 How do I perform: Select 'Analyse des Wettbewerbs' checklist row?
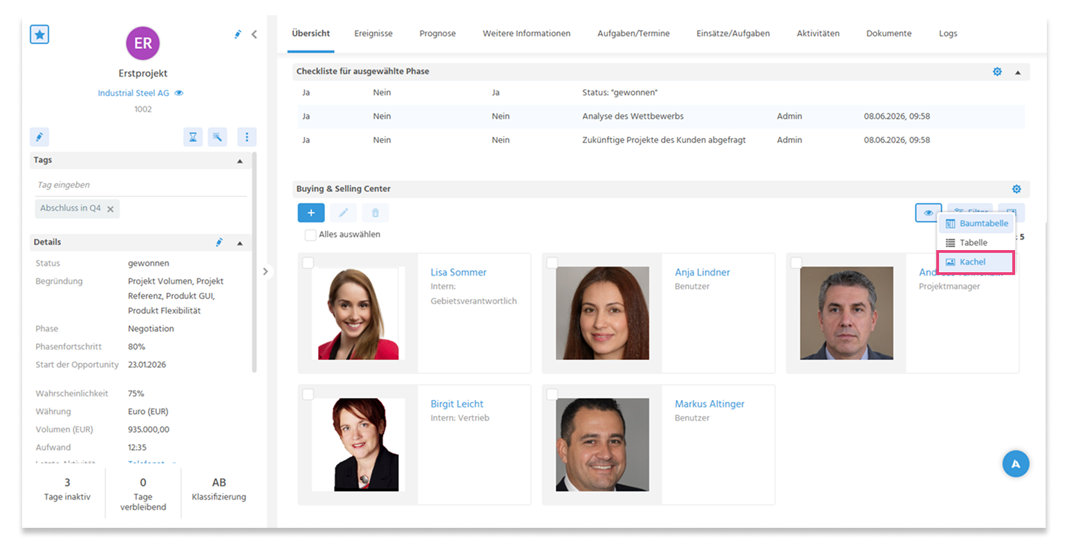tap(661, 116)
